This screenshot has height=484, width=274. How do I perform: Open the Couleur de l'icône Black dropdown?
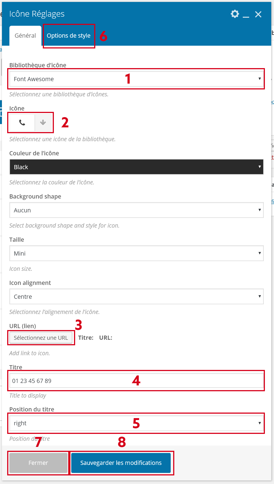136,167
